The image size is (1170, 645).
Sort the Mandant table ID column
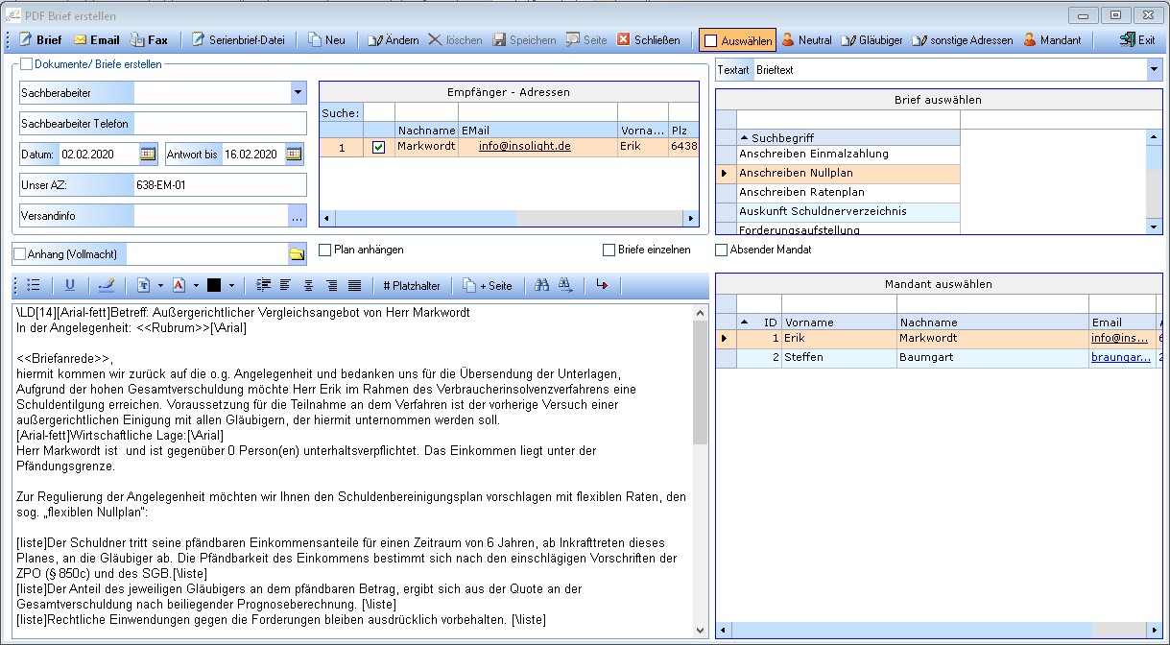(759, 322)
